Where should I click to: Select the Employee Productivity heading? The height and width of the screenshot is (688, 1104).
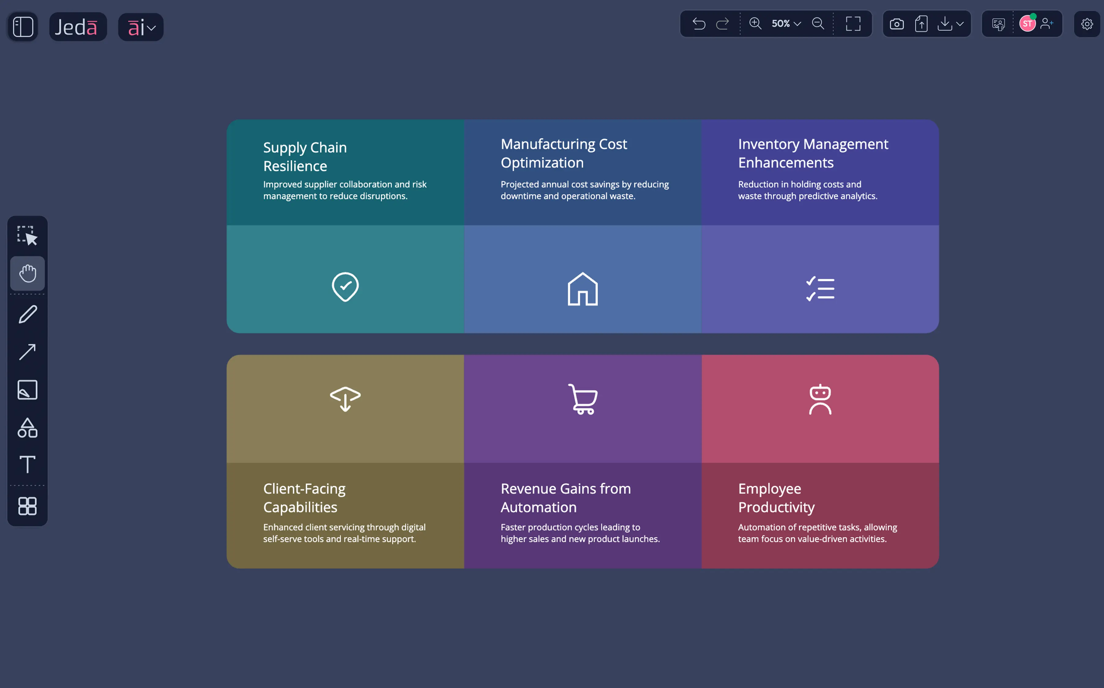(776, 498)
